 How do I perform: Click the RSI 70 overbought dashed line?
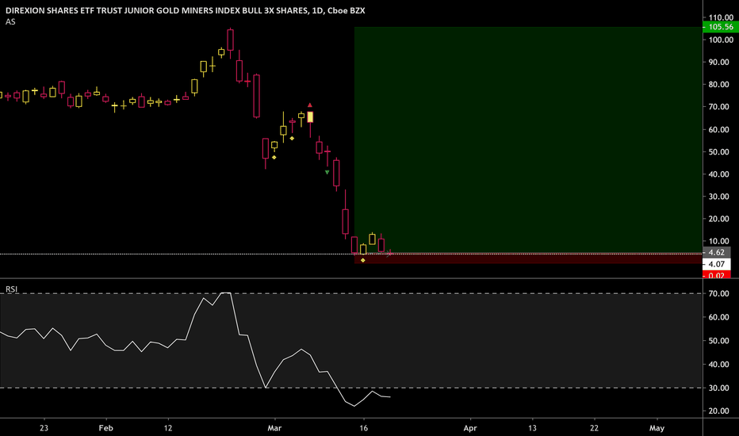[x=351, y=293]
